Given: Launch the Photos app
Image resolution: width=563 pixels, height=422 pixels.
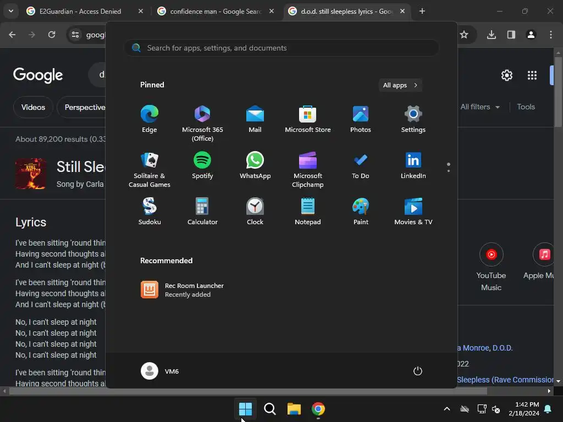Looking at the screenshot, I should pyautogui.click(x=361, y=119).
